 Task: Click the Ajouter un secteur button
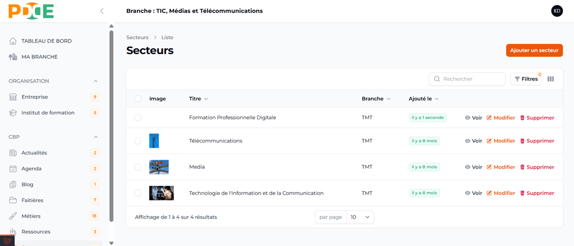coord(534,50)
